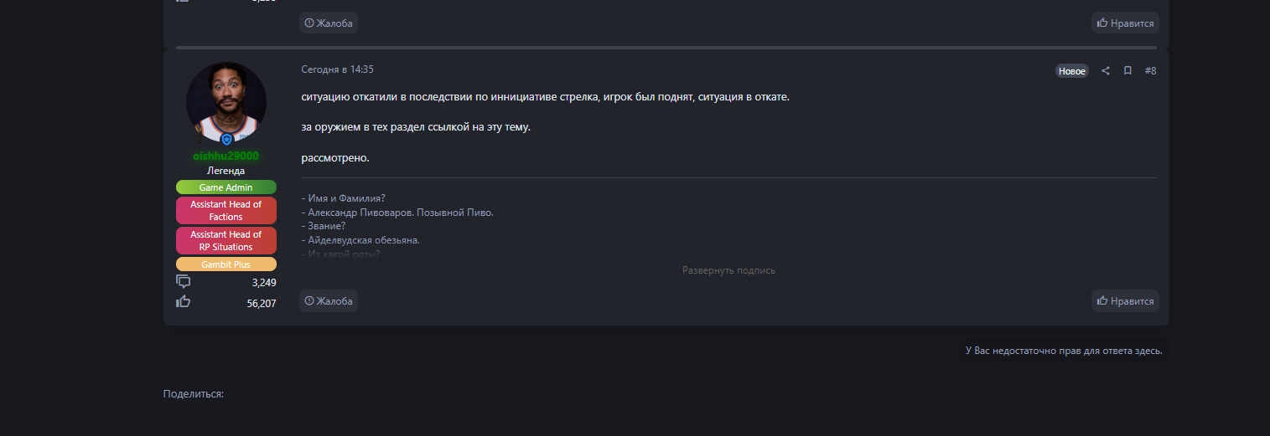Bookmark post #8 with the bookmark icon

[x=1127, y=71]
